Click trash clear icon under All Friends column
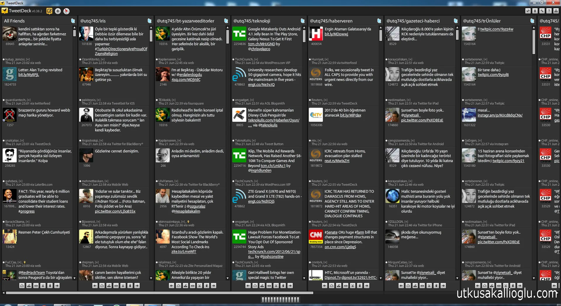The width and height of the screenshot is (561, 306). click(x=50, y=286)
